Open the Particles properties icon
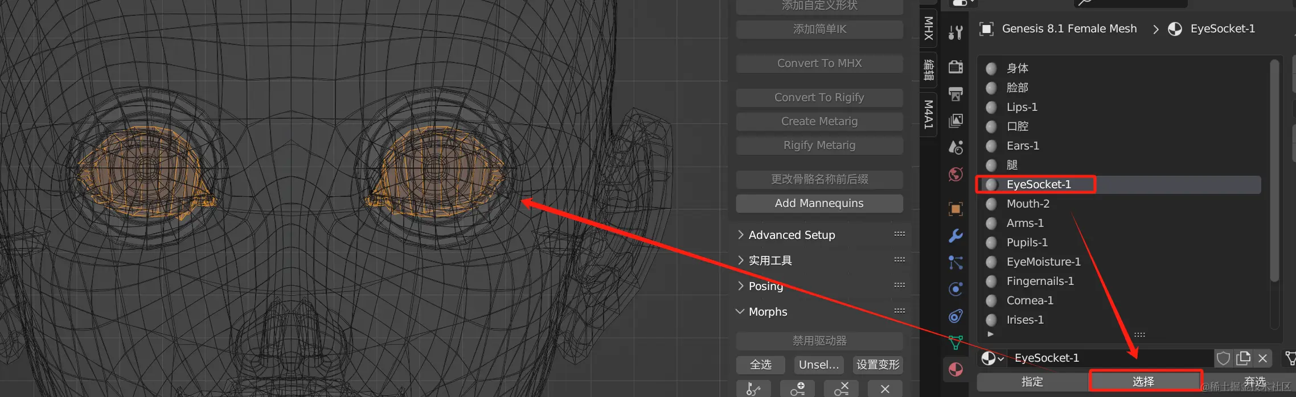This screenshot has height=397, width=1296. click(x=955, y=262)
